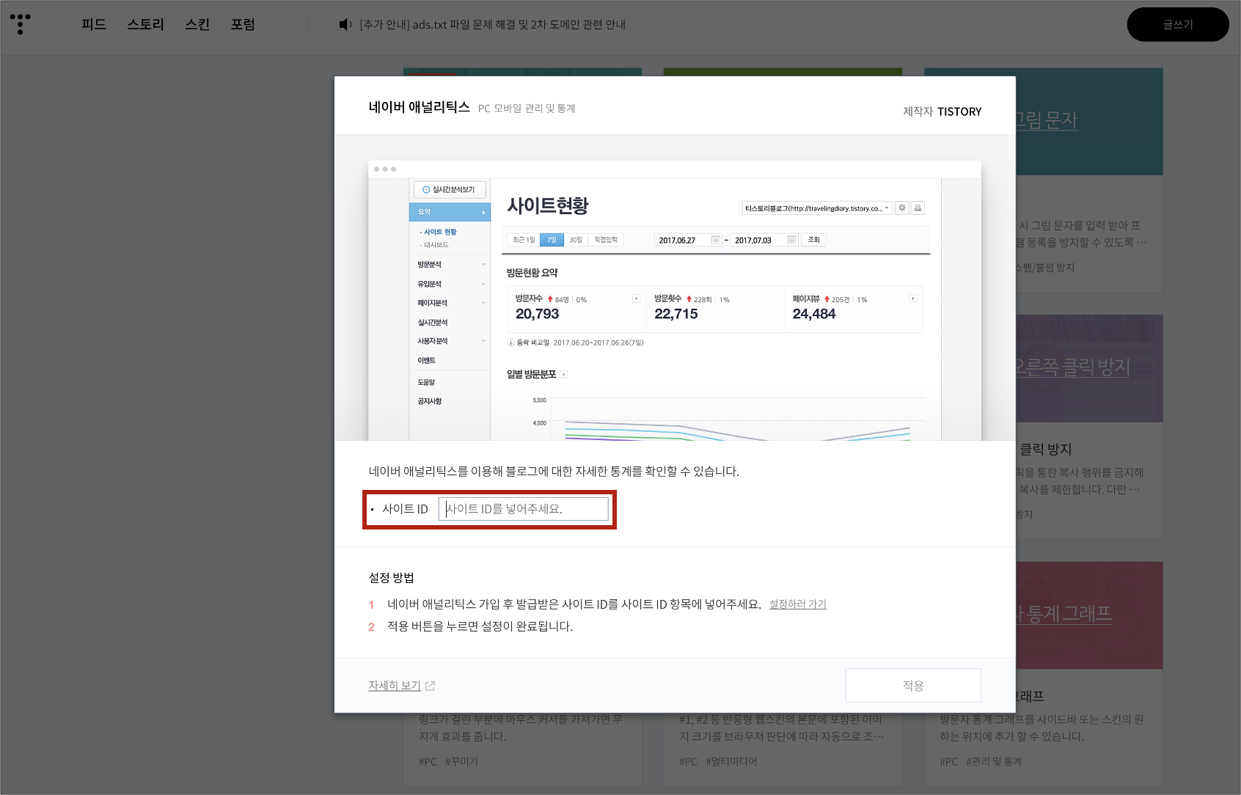Viewport: 1241px width, 795px height.
Task: Click the 스팸/불펌 방지 tag behind the modal
Action: click(x=1045, y=268)
